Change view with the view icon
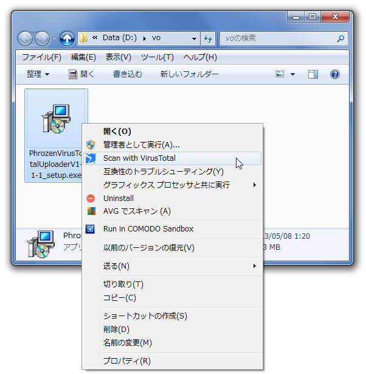 (x=280, y=74)
